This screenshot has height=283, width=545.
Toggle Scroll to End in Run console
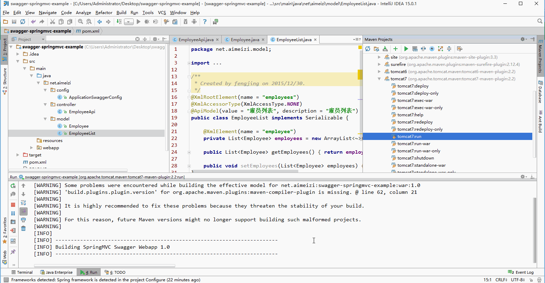23,211
